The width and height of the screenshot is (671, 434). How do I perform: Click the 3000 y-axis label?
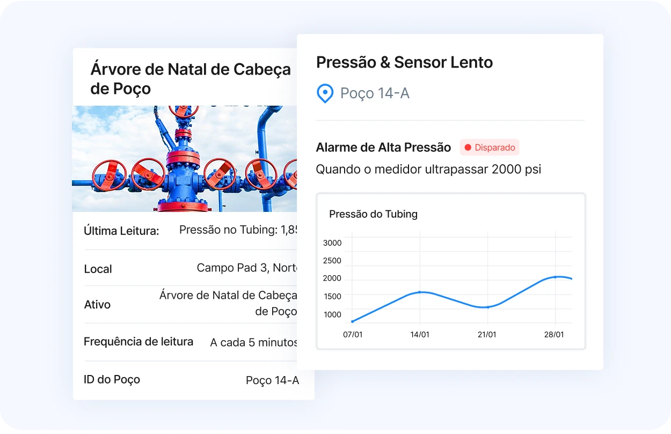click(332, 243)
